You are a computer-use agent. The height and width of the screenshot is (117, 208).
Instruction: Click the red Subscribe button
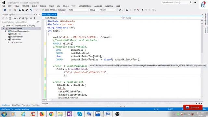193,107
